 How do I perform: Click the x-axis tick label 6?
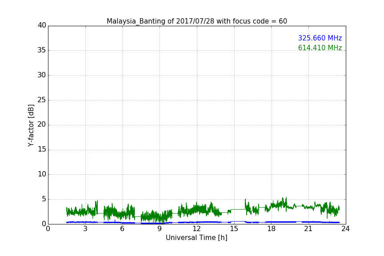(x=122, y=229)
